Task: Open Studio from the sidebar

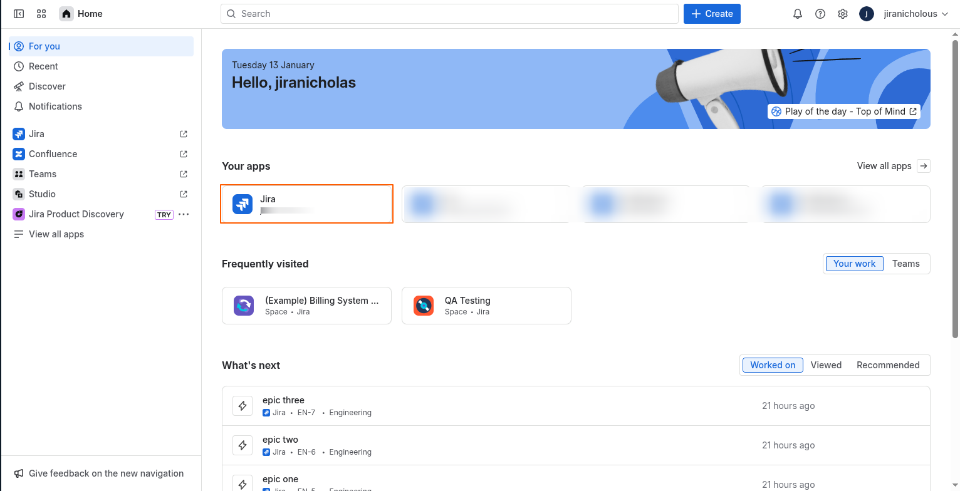Action: 43,194
